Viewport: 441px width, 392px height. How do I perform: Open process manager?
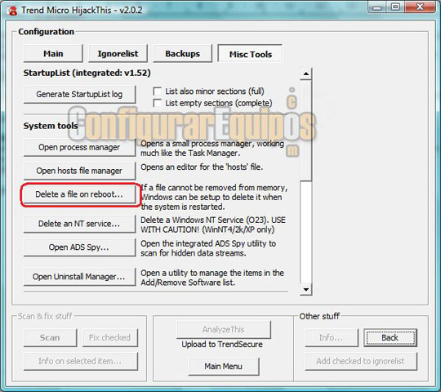pyautogui.click(x=79, y=147)
